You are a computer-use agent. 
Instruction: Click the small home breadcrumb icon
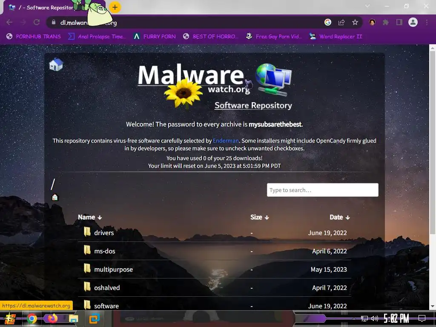55,197
